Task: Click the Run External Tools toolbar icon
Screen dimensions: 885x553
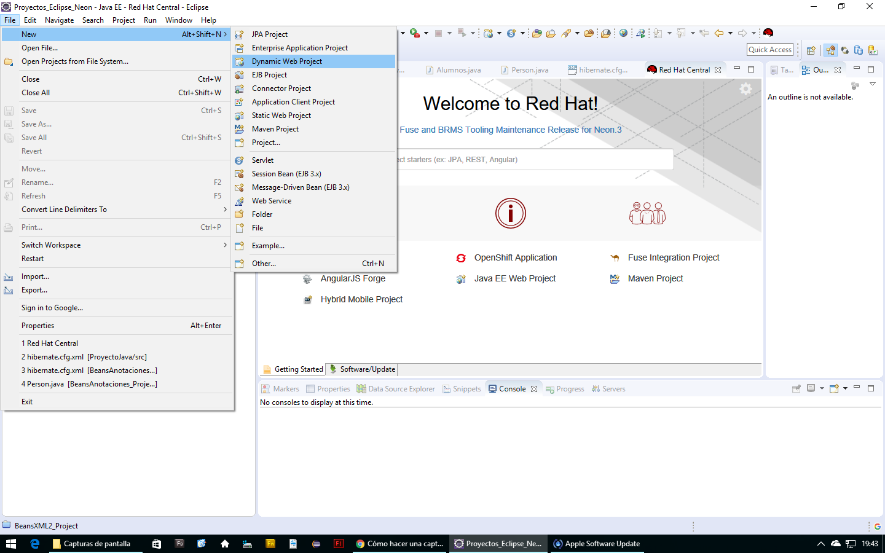Action: 415,33
